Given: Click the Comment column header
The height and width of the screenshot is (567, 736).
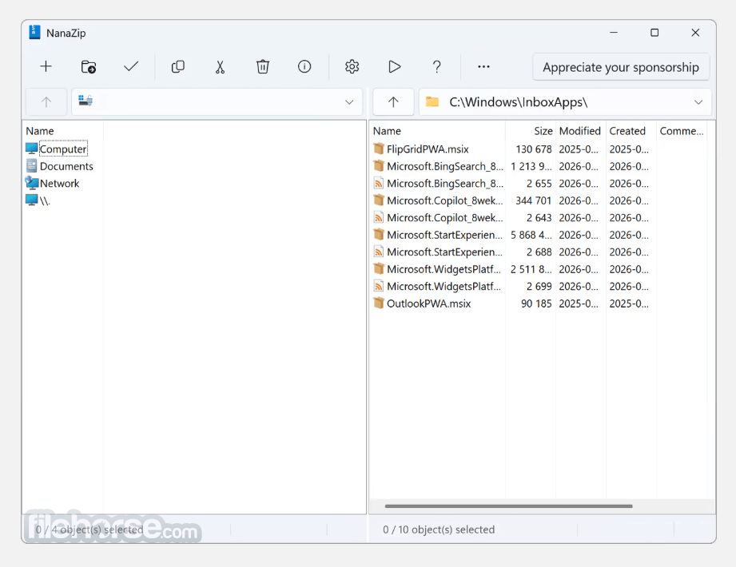Looking at the screenshot, I should [x=682, y=131].
